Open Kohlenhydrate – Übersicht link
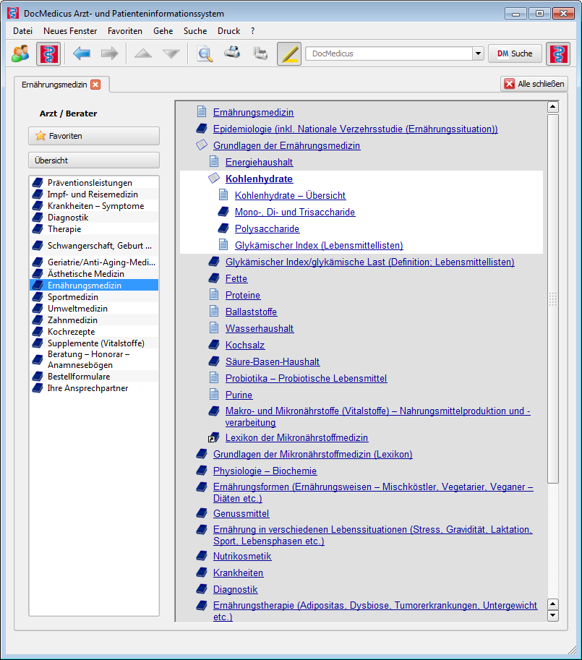Screen dimensions: 582x660 click(x=291, y=195)
